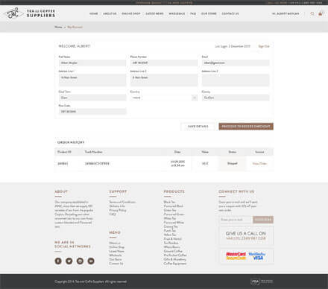The width and height of the screenshot is (328, 289).
Task: Click the MasterCard SecureCode badge
Action: click(236, 256)
